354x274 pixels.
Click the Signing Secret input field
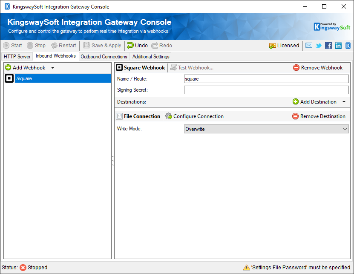coord(266,90)
